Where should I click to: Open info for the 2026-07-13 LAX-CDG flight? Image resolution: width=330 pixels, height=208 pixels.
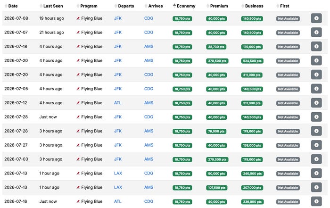[316, 173]
